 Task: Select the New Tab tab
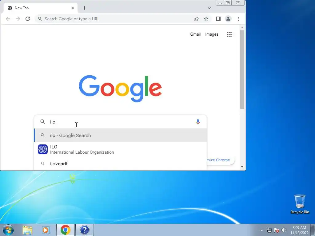[x=41, y=8]
